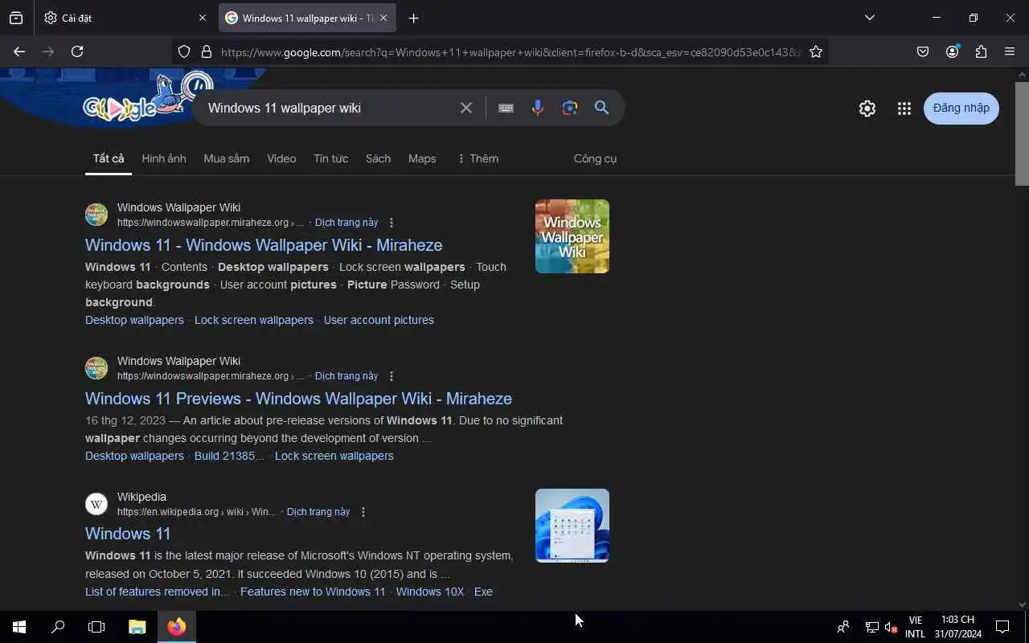Go back to previous page
This screenshot has height=643, width=1029.
[x=19, y=51]
